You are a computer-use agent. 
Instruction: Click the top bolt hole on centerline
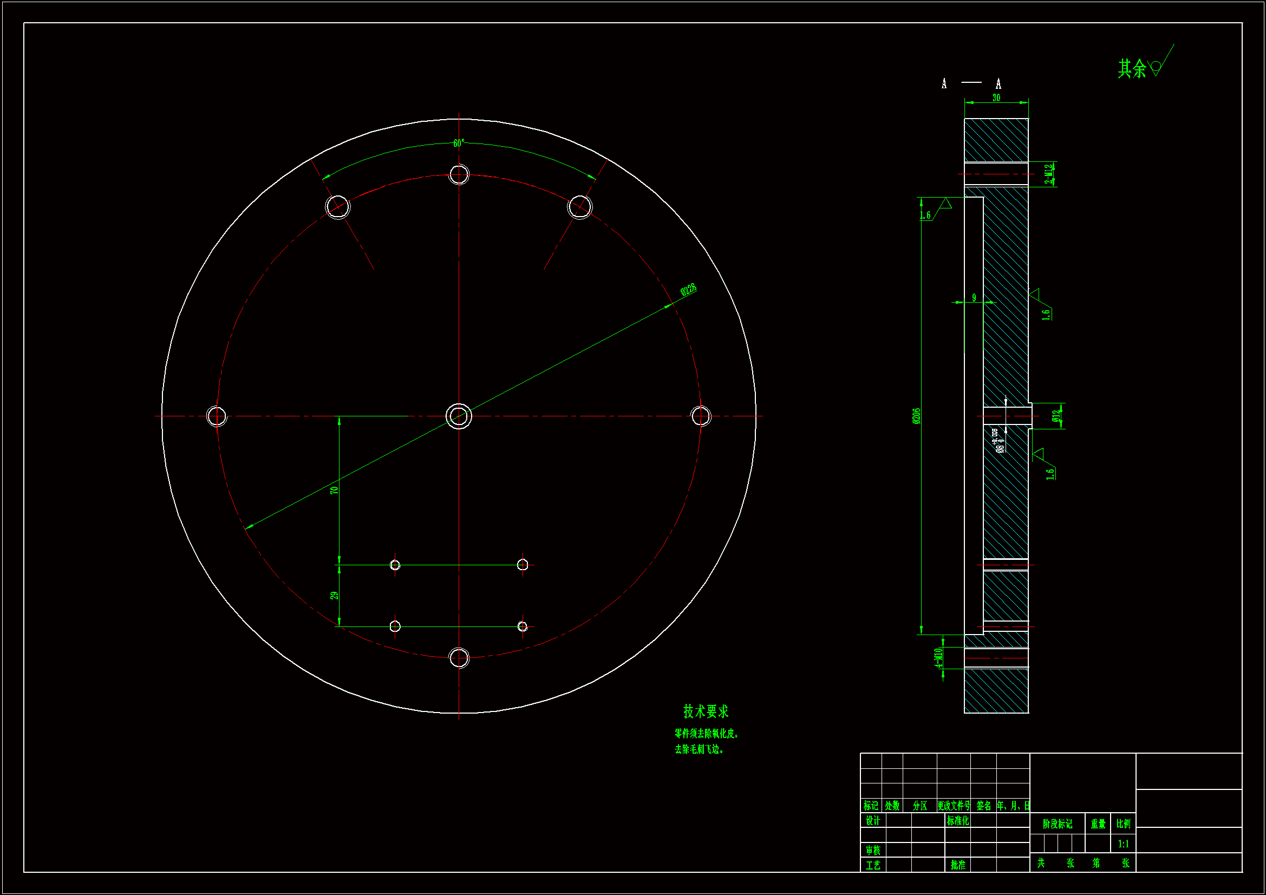point(459,175)
